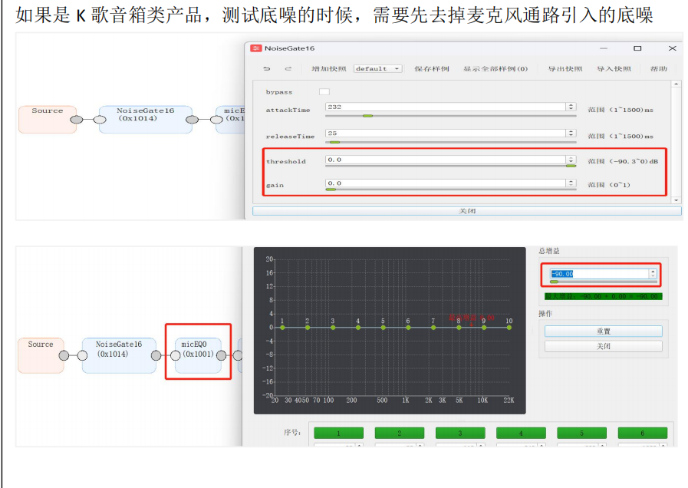Click the 总增益 slider handle
688x488 pixels.
[555, 282]
